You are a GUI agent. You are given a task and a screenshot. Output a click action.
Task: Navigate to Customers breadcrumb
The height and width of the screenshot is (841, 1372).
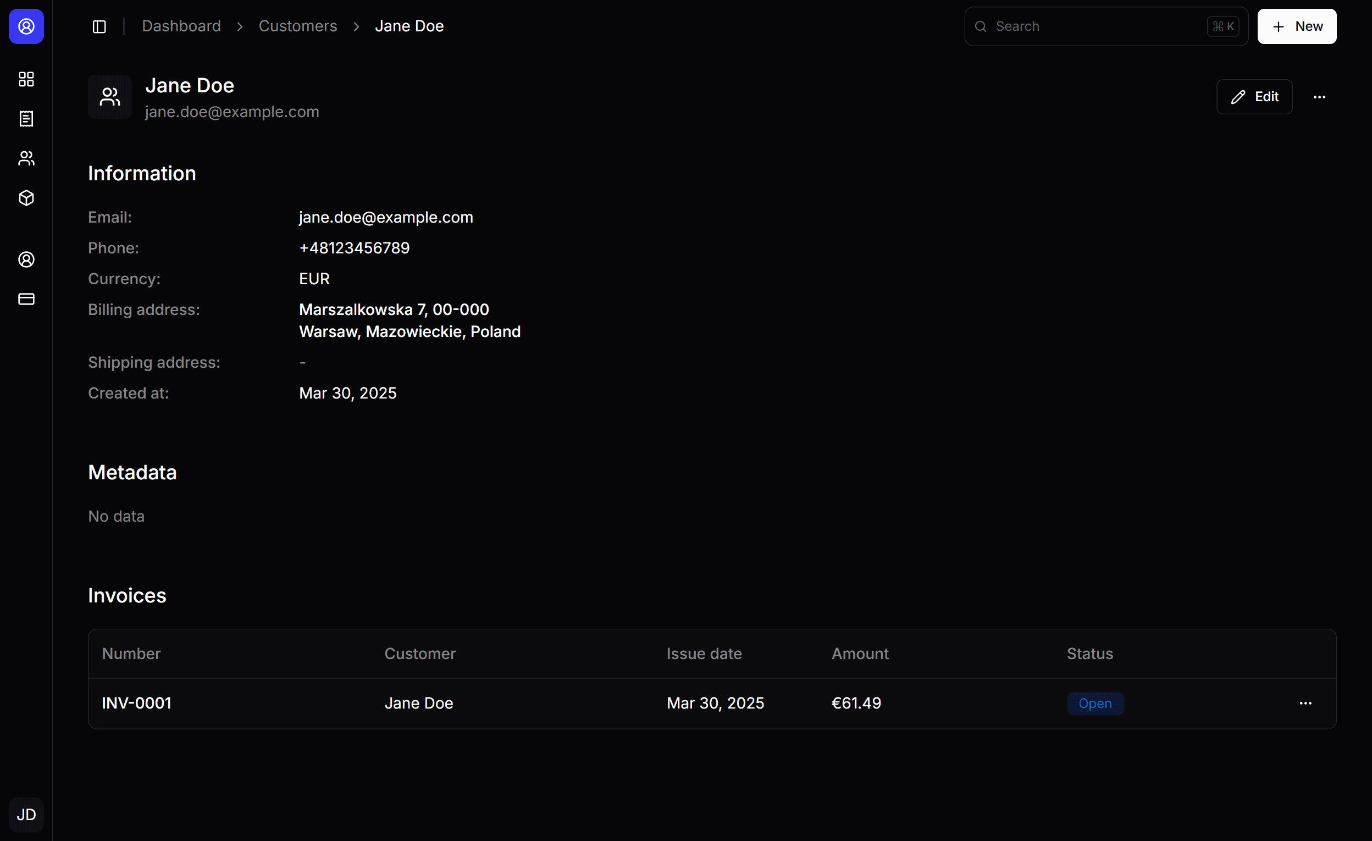click(x=298, y=26)
